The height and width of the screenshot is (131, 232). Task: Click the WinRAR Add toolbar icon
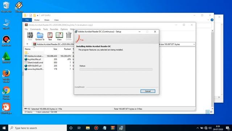(30, 36)
